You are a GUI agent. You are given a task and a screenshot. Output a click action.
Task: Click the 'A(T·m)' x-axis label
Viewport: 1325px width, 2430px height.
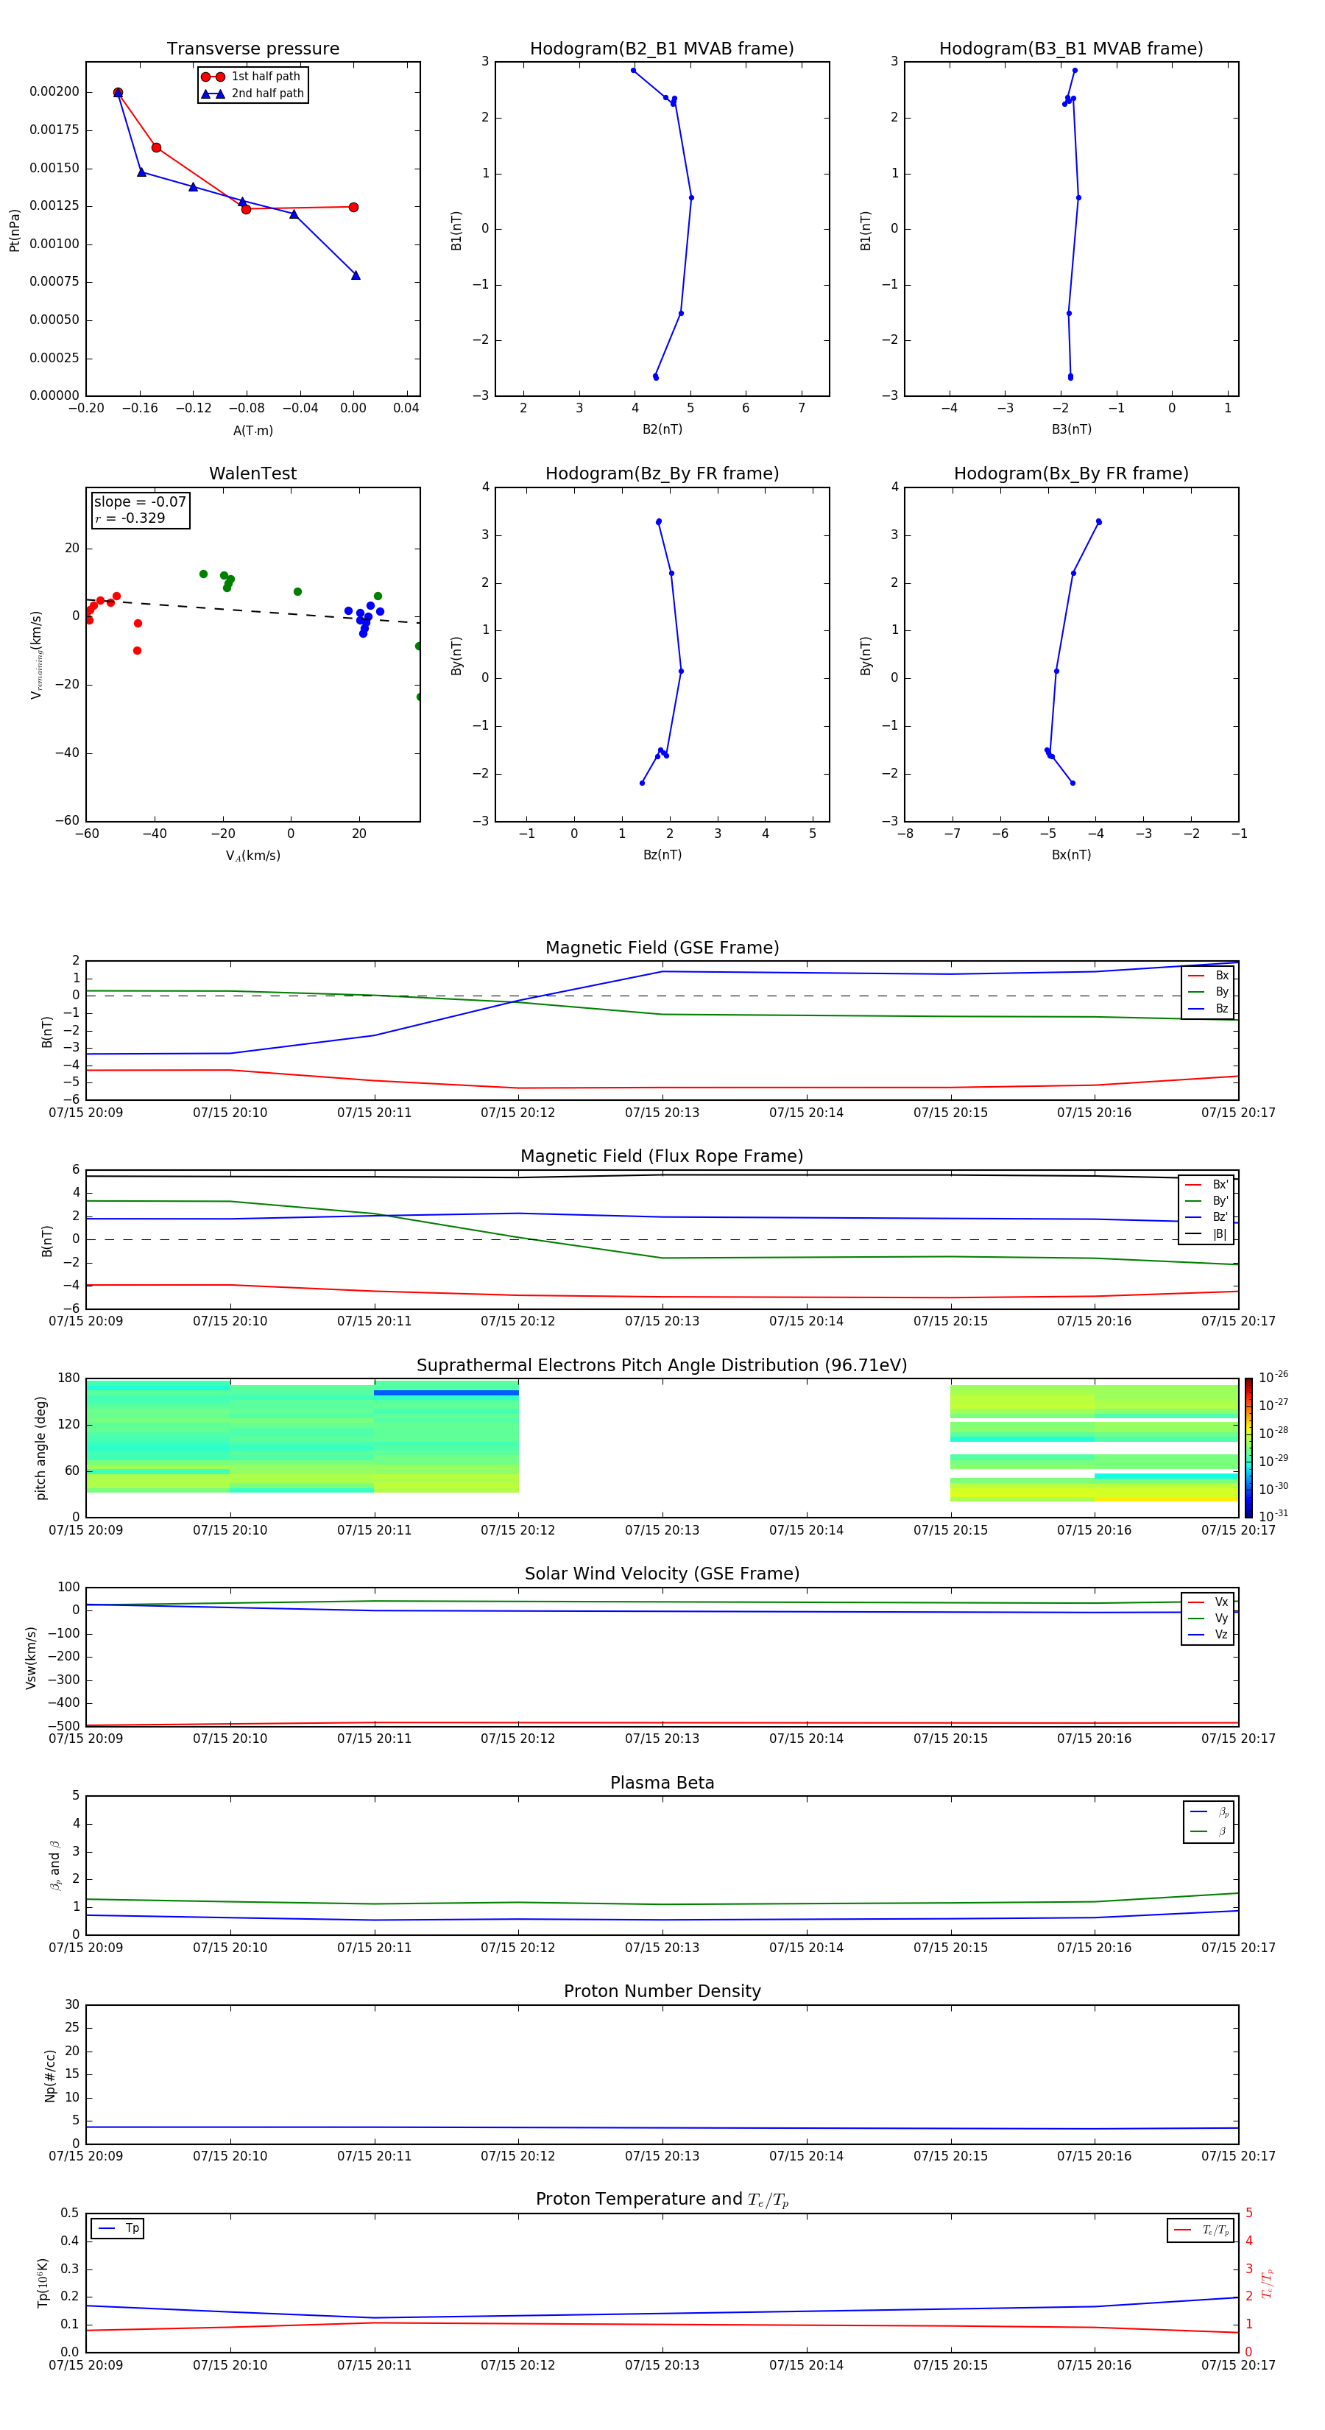tap(252, 430)
